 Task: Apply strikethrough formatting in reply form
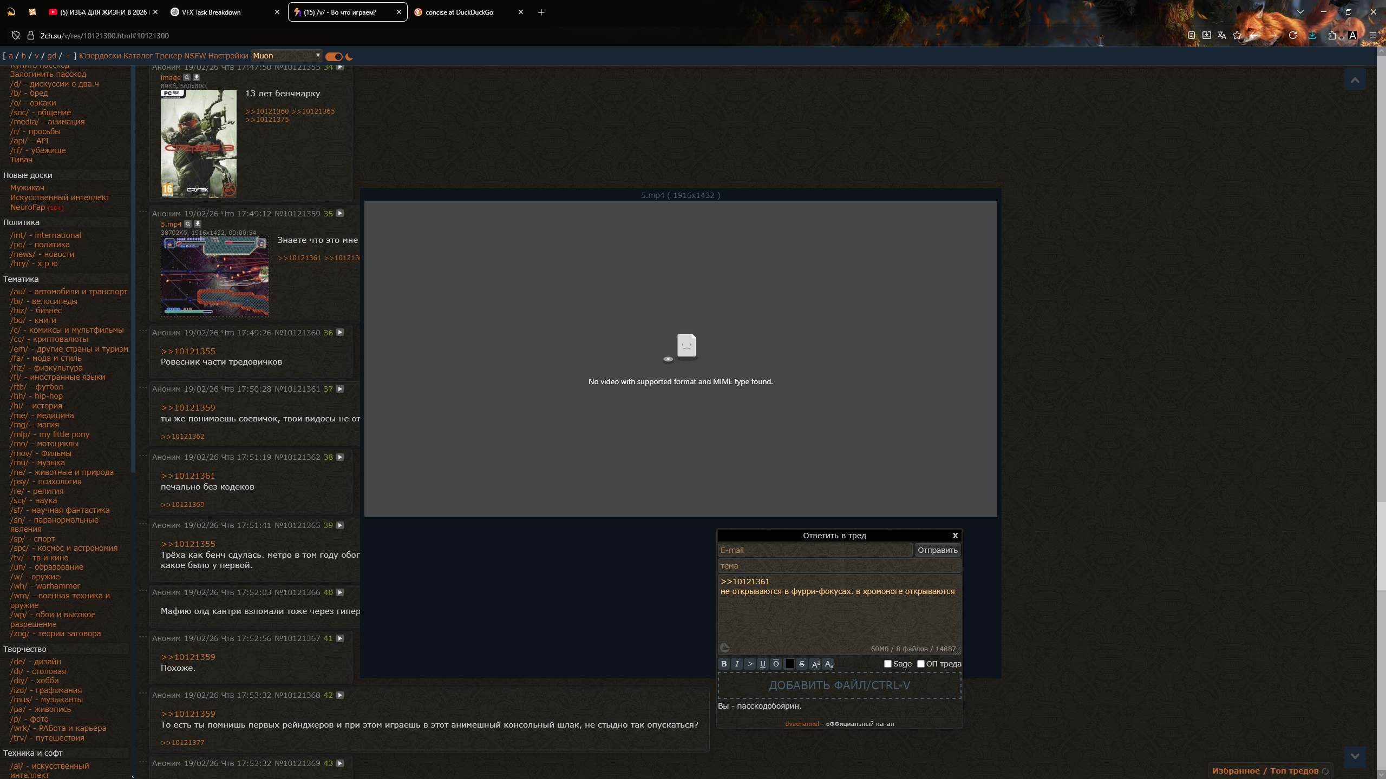point(802,664)
